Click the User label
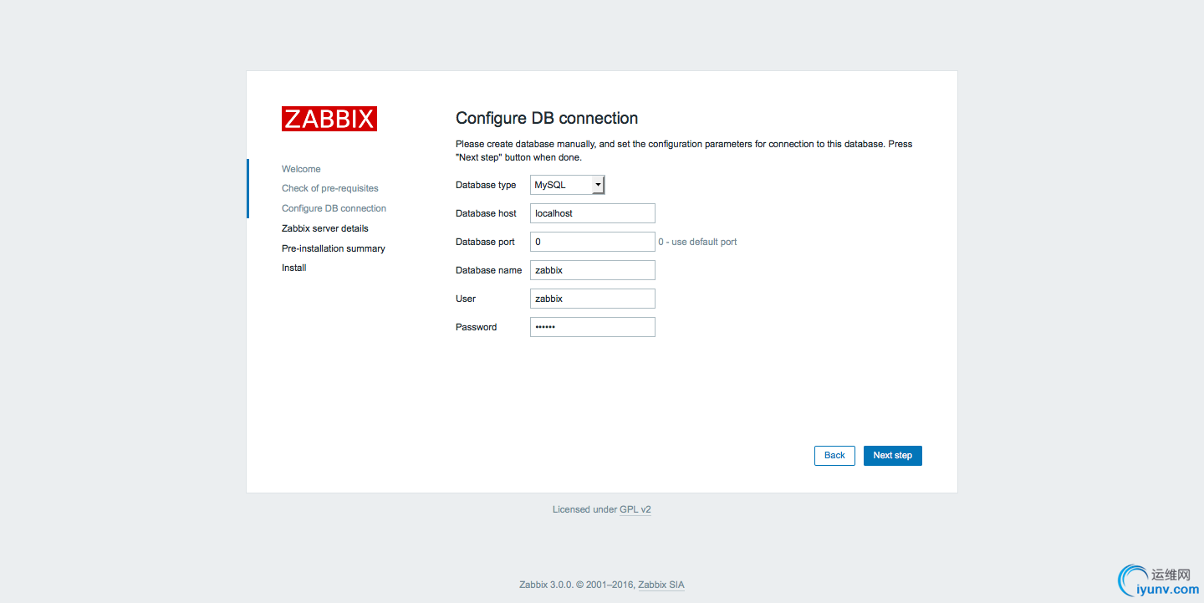 click(x=466, y=299)
